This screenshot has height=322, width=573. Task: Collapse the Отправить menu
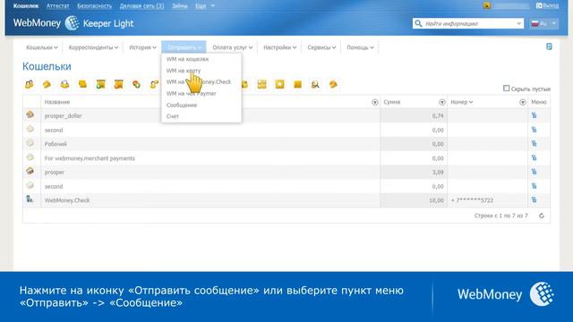(184, 47)
